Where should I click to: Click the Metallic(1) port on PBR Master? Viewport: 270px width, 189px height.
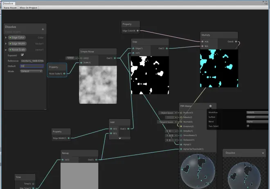[181, 131]
